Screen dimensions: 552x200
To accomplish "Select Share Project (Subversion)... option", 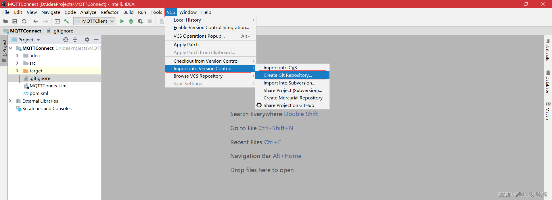I will coord(292,90).
